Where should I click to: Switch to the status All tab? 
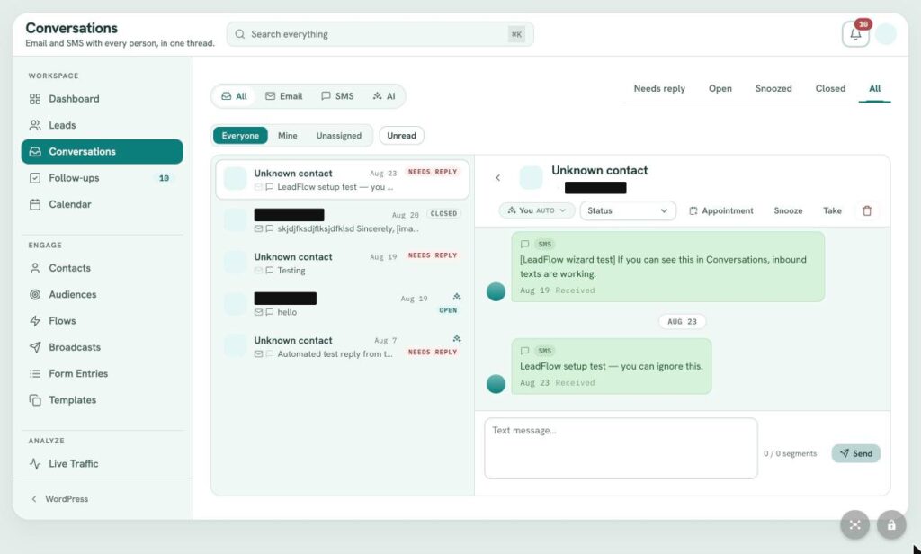coord(874,89)
